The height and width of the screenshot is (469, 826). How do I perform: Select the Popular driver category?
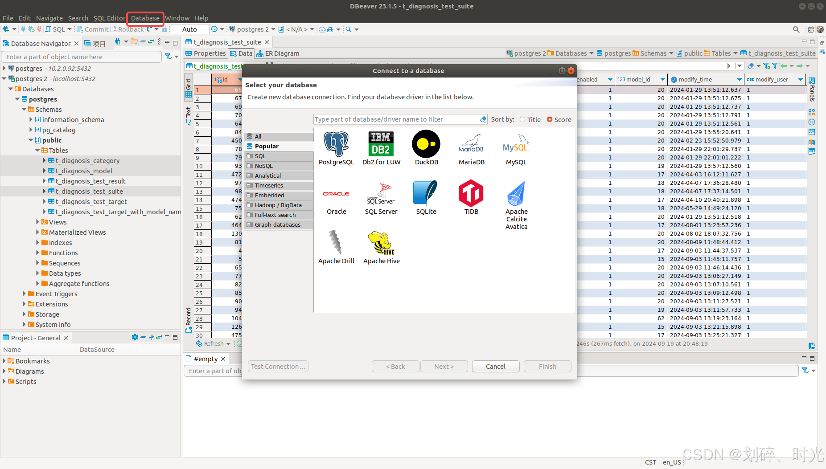[279, 146]
